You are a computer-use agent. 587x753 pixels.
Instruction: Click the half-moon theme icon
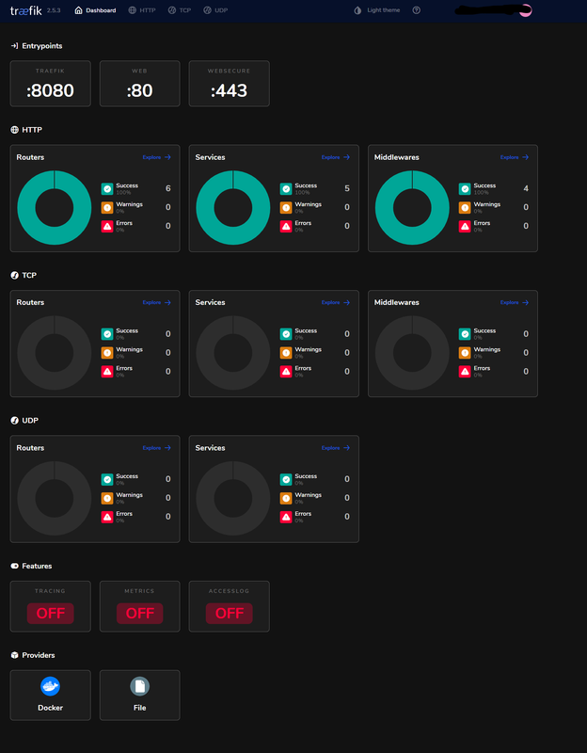pos(357,10)
